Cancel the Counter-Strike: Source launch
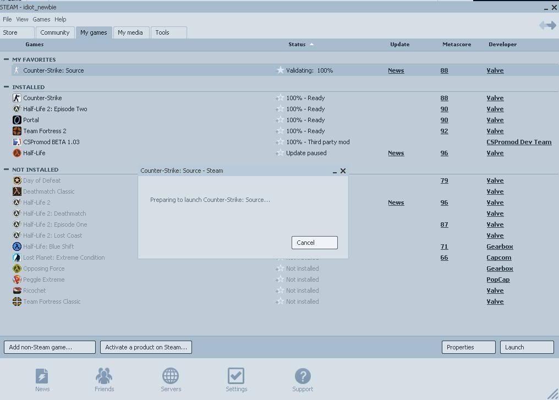Image resolution: width=559 pixels, height=400 pixels. pos(315,243)
